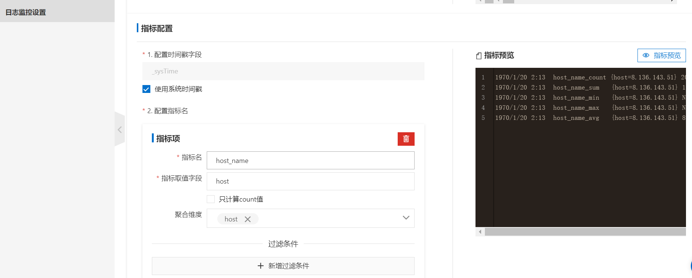Open 日志监控设置 sidebar menu item
Viewport: 692px width, 278px height.
coord(57,12)
